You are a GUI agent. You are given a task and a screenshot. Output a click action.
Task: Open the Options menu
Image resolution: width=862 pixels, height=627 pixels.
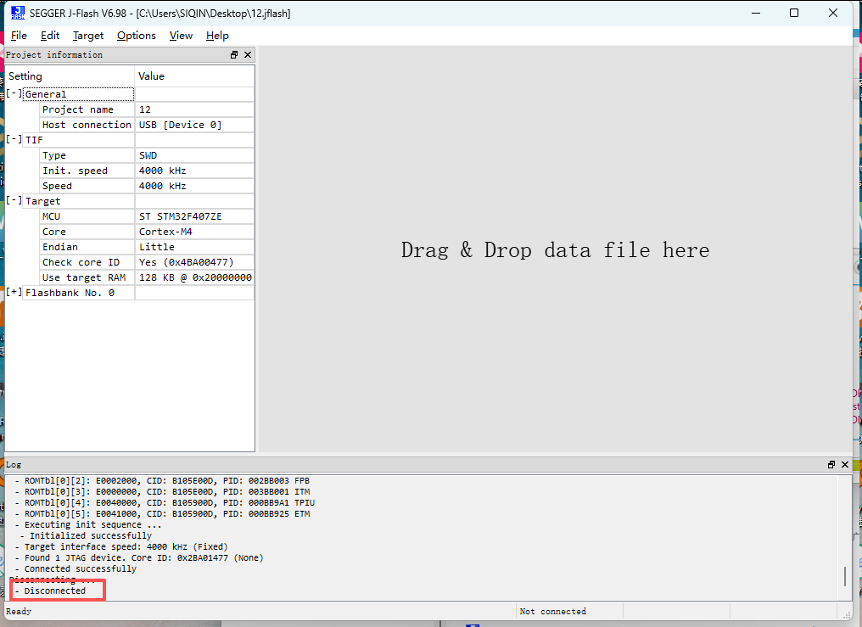point(137,36)
